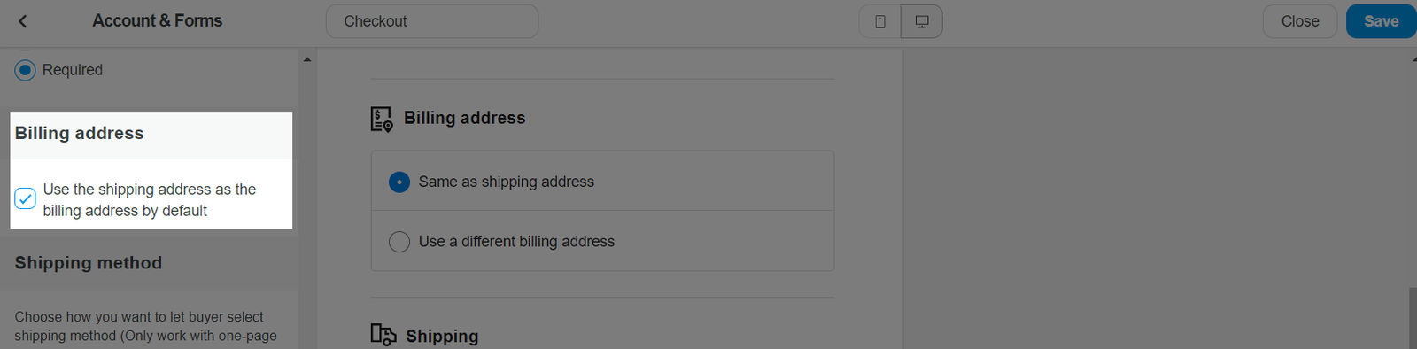Screen dimensions: 1417x349
Task: Click the sidebar panel scroll-up arrow
Action: [x=307, y=59]
